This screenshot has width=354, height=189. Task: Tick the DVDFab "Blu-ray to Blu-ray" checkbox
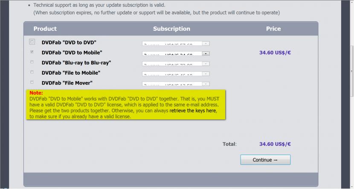point(32,62)
